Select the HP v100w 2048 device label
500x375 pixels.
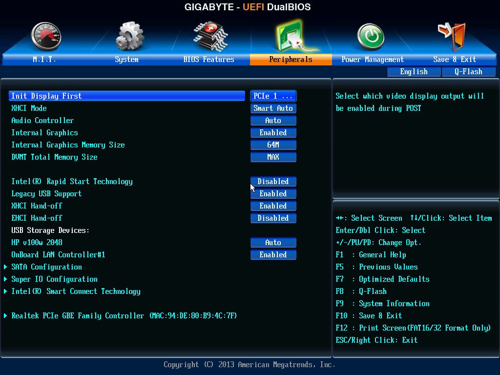tap(37, 242)
